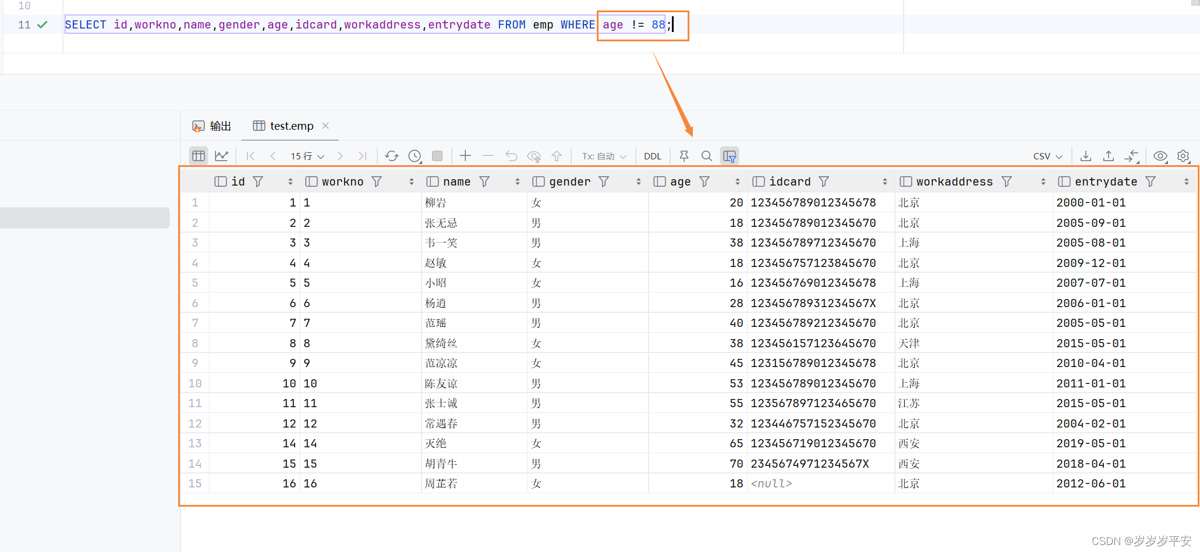This screenshot has height=552, width=1200.
Task: Open the Tx: 自动 transaction dropdown
Action: point(604,156)
